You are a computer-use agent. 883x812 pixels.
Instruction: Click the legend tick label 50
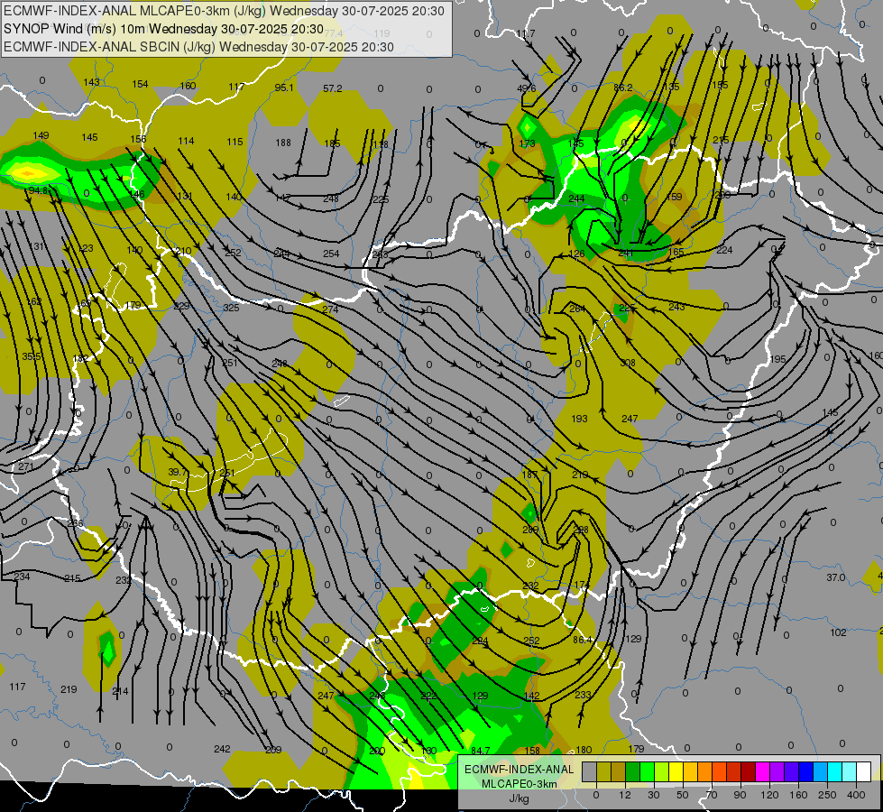(683, 795)
